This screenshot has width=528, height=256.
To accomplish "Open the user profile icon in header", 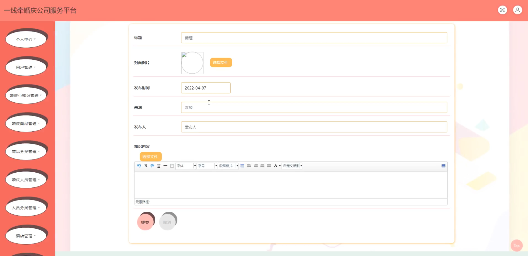I will click(x=517, y=10).
